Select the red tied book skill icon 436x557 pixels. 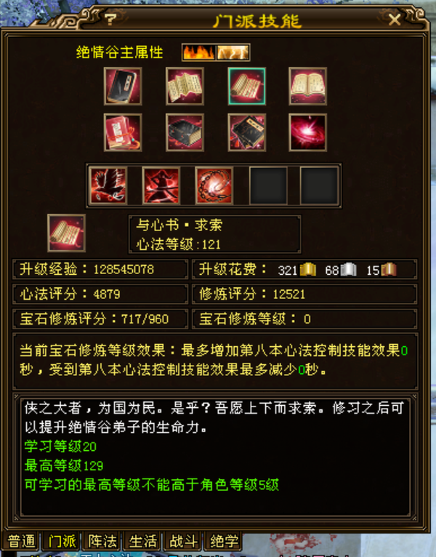pyautogui.click(x=123, y=132)
